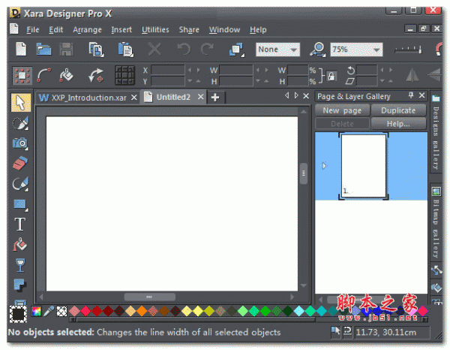Click the New page button
The height and width of the screenshot is (350, 450).
[341, 110]
